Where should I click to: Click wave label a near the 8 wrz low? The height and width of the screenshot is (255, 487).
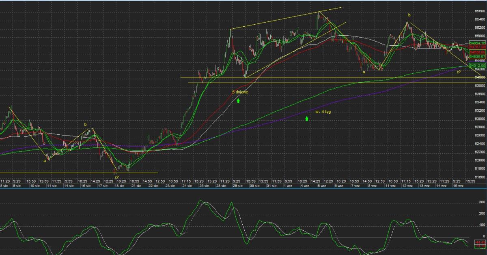tap(364, 72)
